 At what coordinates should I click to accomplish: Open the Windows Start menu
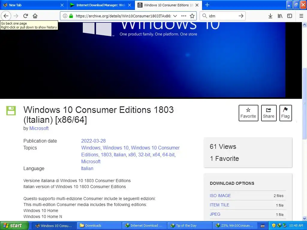(14, 226)
